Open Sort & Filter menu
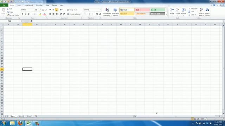 (201, 12)
